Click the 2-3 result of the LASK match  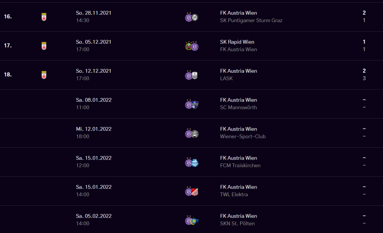click(364, 75)
